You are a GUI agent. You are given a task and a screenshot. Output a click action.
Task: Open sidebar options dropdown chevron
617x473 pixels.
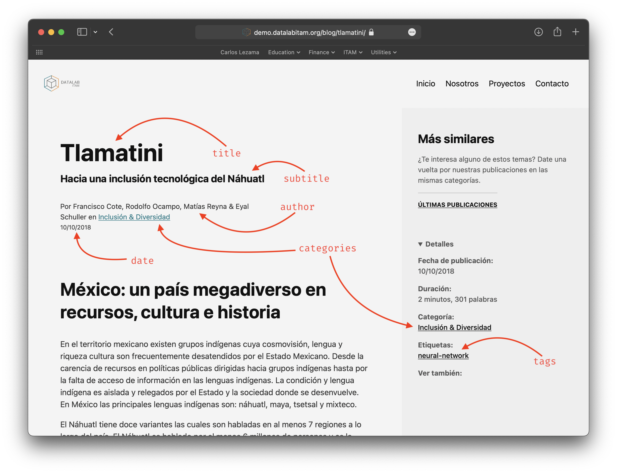[95, 32]
